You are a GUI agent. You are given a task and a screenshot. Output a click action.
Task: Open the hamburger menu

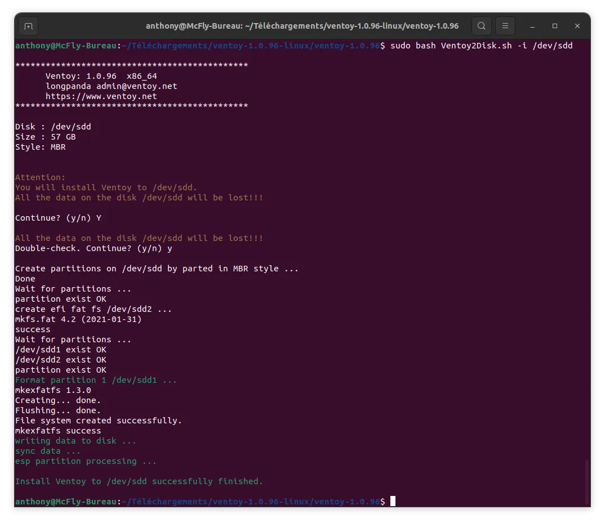point(505,26)
